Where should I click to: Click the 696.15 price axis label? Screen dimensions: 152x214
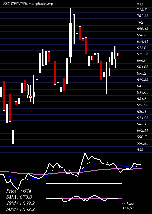(x=143, y=29)
